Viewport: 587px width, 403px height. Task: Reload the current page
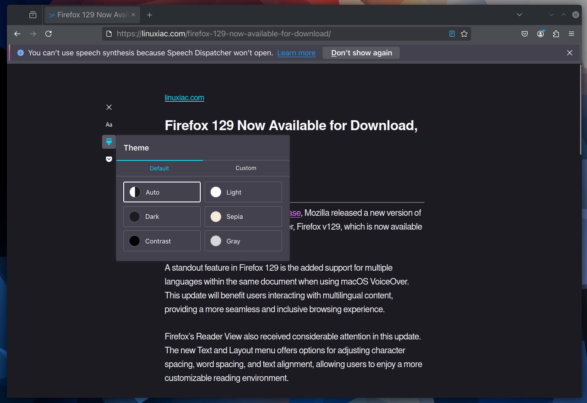pos(48,34)
